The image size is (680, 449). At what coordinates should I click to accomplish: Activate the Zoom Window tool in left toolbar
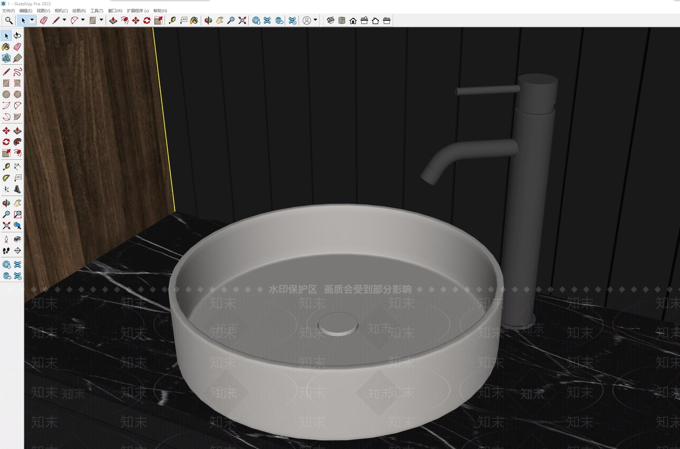point(17,215)
